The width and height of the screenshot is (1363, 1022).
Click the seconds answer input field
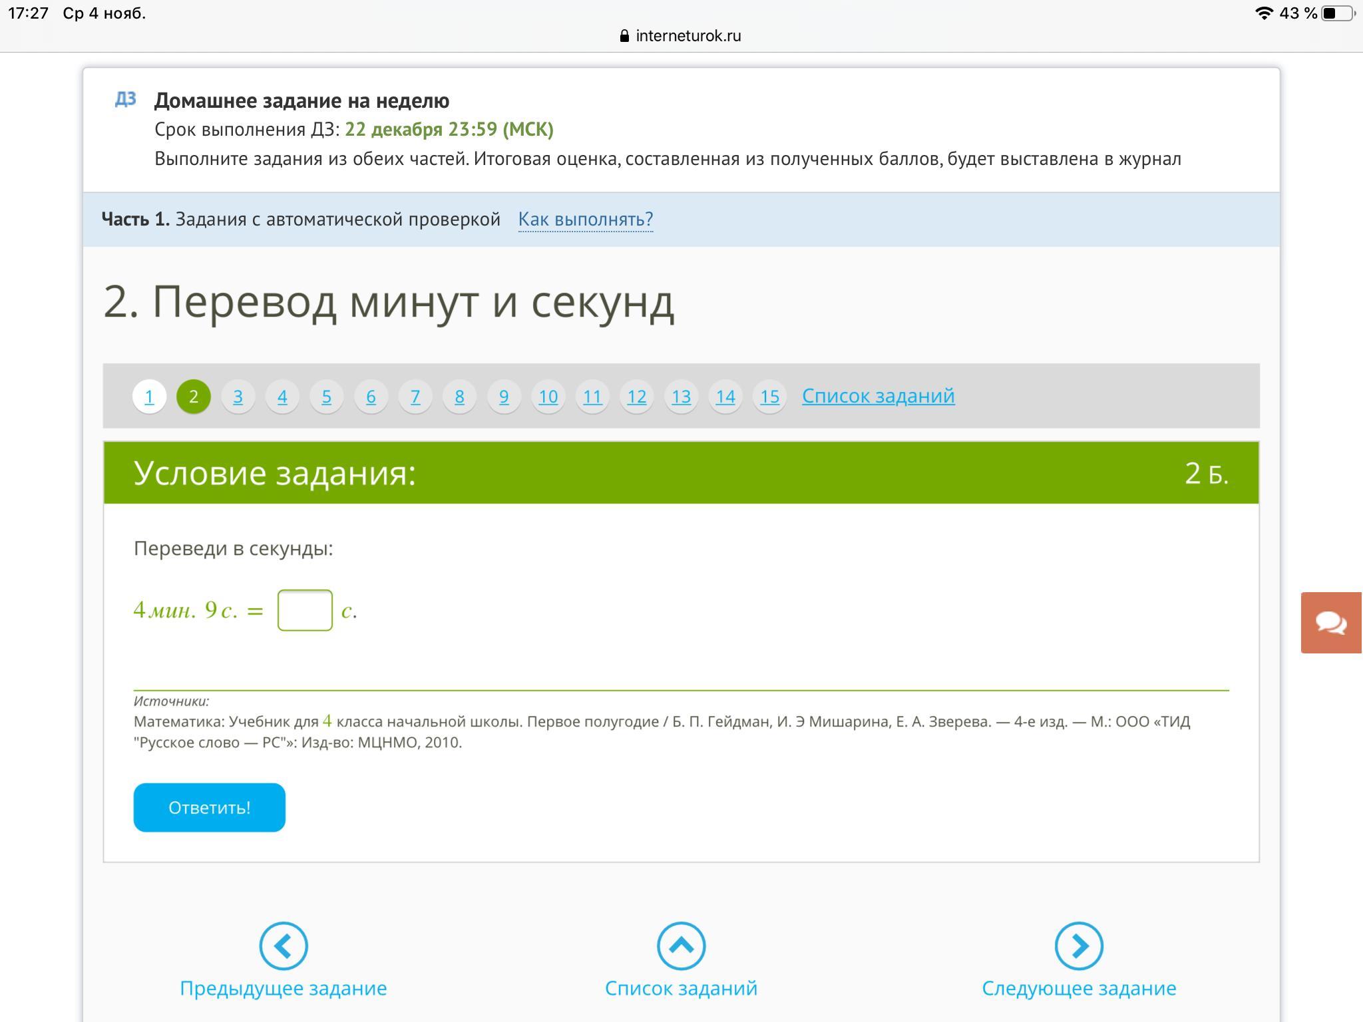305,610
